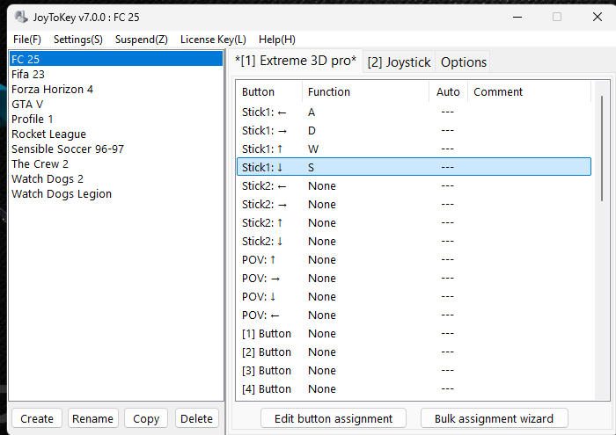Select the Forza Horizon 4 profile
This screenshot has width=616, height=435.
[x=116, y=89]
